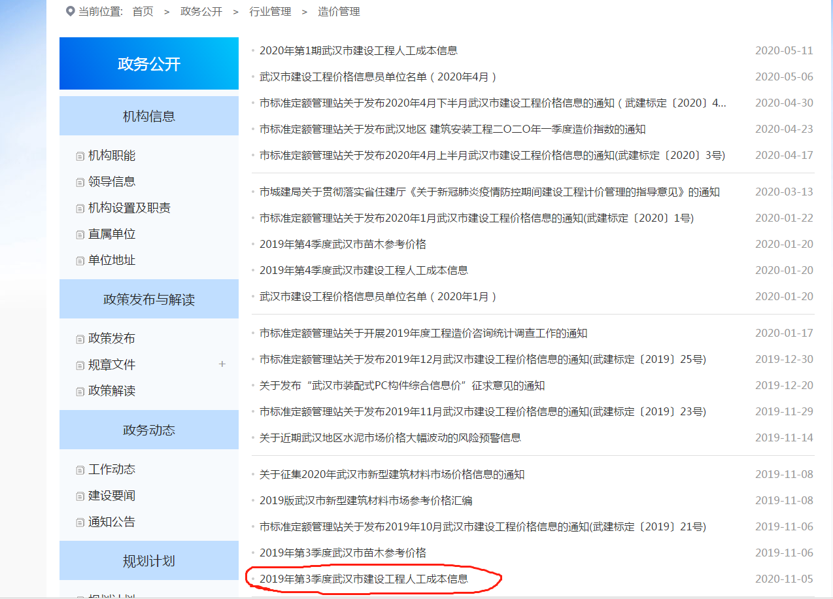Select the 机构信息 section header
Image resolution: width=833 pixels, height=599 pixels.
(149, 116)
